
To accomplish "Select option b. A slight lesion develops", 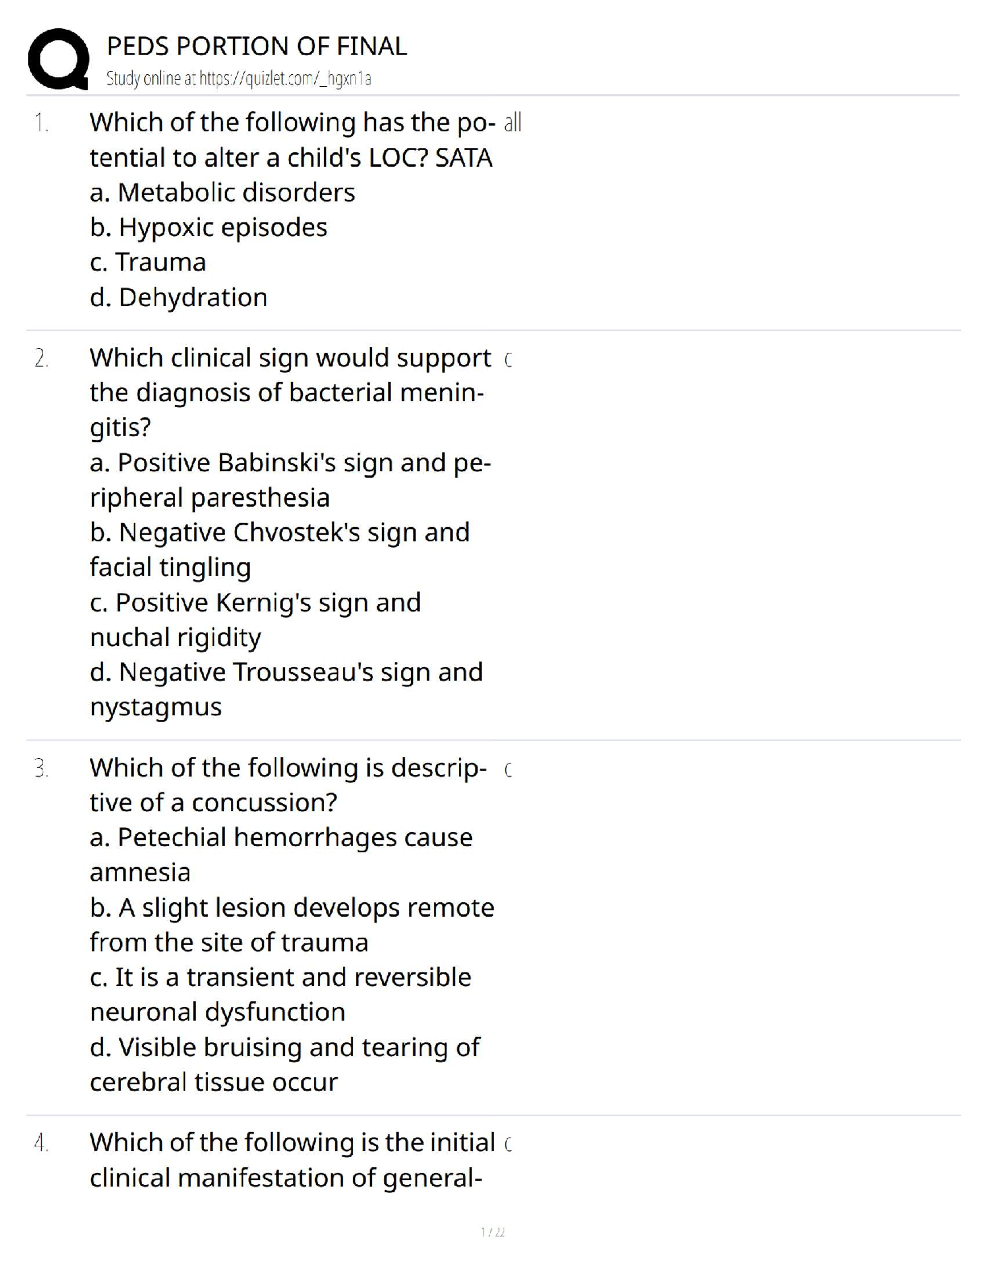I will click(x=292, y=925).
